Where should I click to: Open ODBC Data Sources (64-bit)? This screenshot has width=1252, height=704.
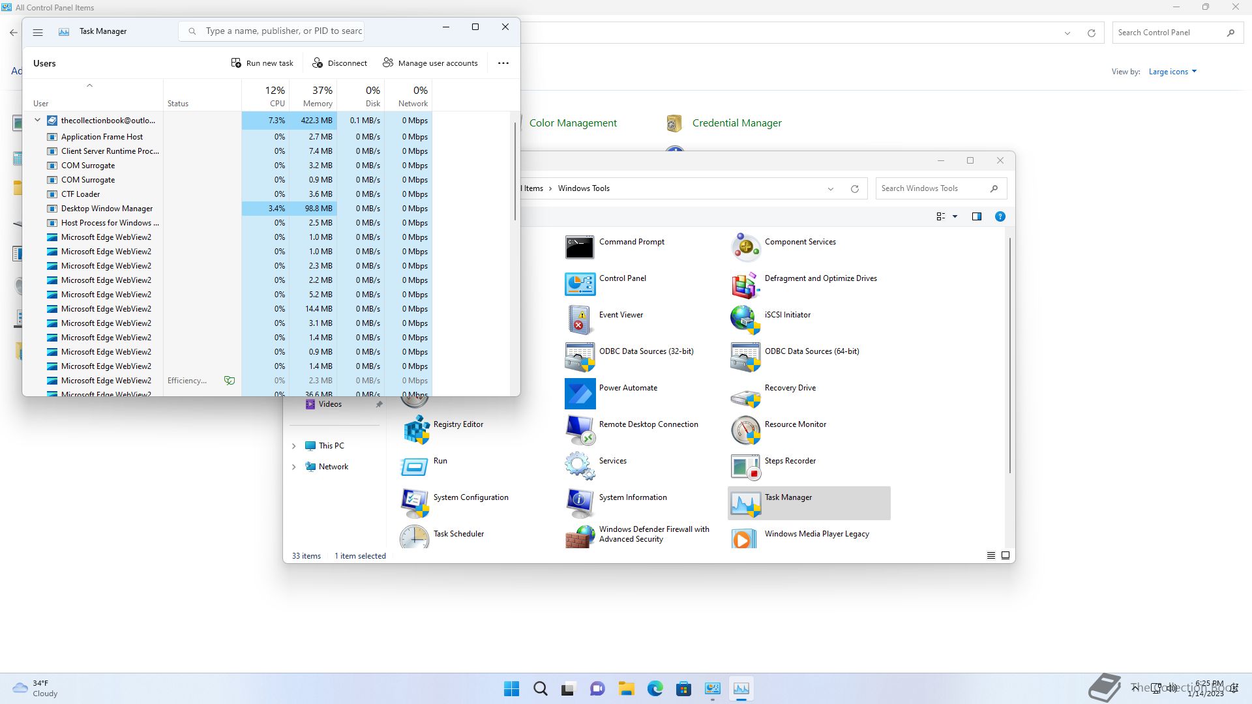pos(745,357)
